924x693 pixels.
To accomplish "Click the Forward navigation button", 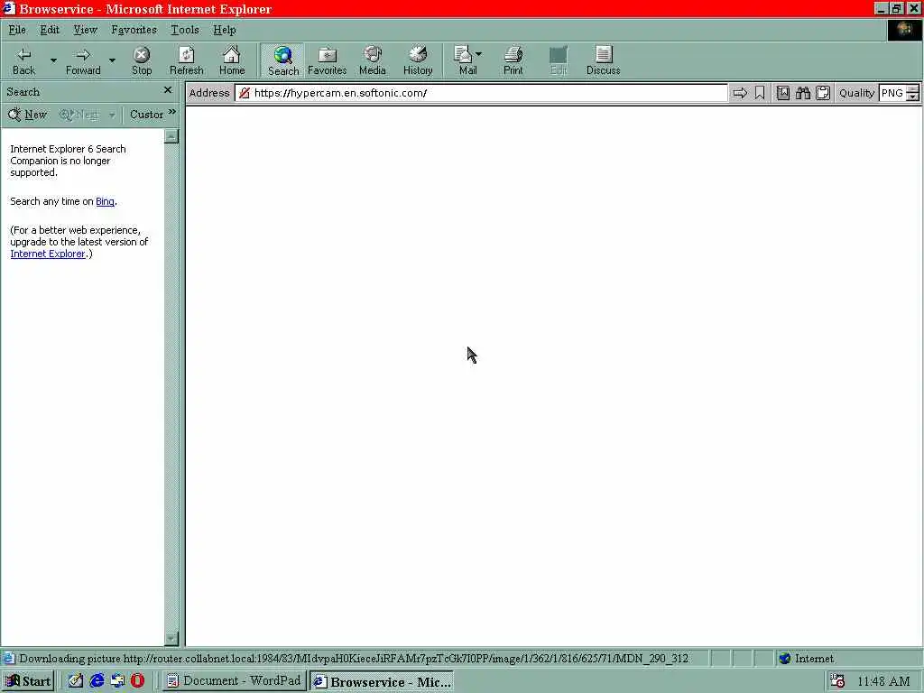I will tap(82, 61).
